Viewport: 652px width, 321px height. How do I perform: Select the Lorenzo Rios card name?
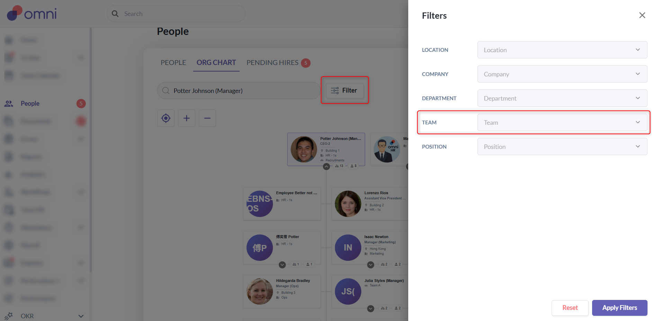click(376, 193)
